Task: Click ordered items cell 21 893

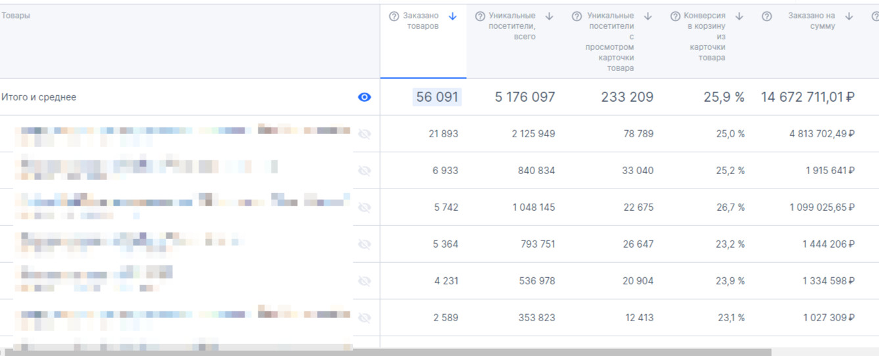Action: 443,134
